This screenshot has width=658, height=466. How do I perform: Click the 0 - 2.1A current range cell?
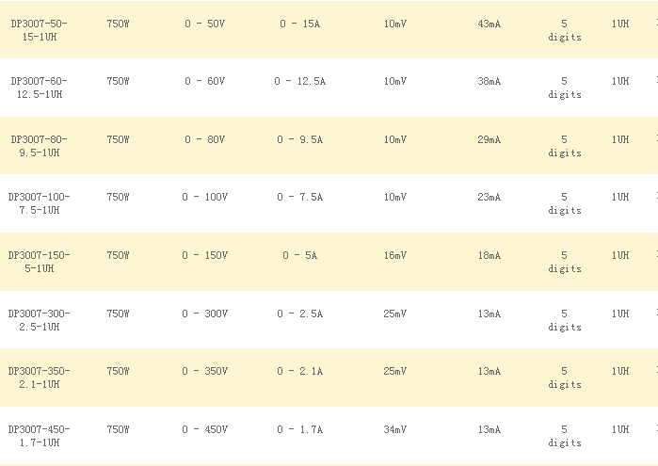(300, 372)
